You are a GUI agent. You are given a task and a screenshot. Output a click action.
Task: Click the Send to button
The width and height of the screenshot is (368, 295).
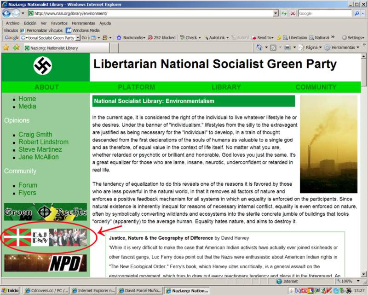coord(262,38)
